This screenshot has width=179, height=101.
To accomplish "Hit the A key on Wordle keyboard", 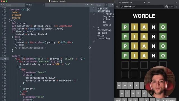I will 122,93.
